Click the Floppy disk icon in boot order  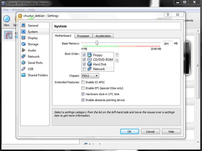pyautogui.click(x=90, y=55)
